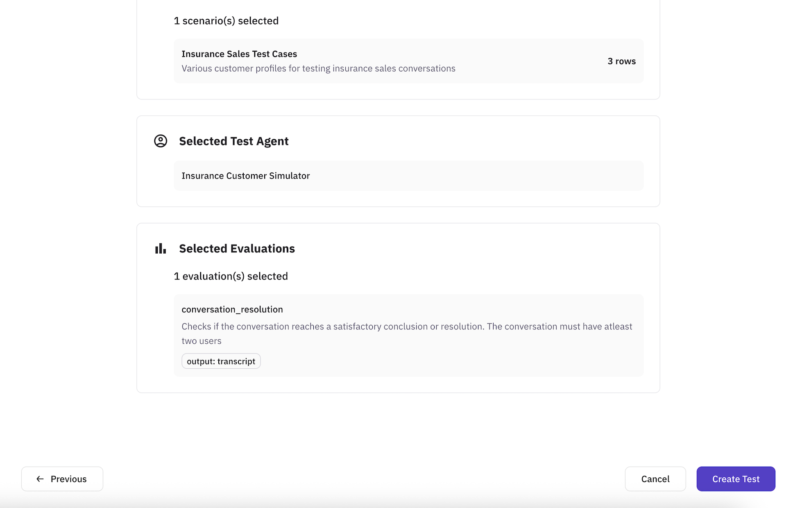The width and height of the screenshot is (811, 508).
Task: Click the output: transcript badge
Action: (x=221, y=361)
